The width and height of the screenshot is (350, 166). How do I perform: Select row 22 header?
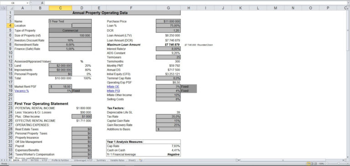[x=10, y=104]
